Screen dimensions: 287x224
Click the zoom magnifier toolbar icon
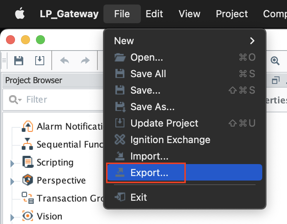tap(275, 61)
